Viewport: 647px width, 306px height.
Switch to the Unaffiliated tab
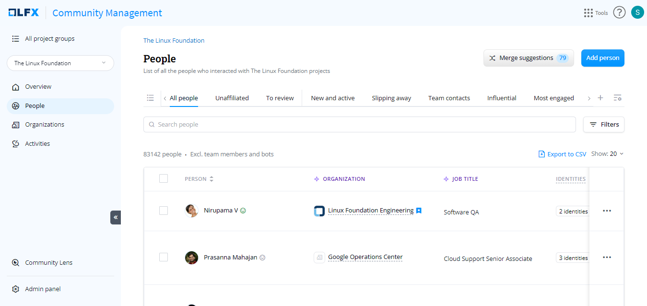click(x=232, y=98)
